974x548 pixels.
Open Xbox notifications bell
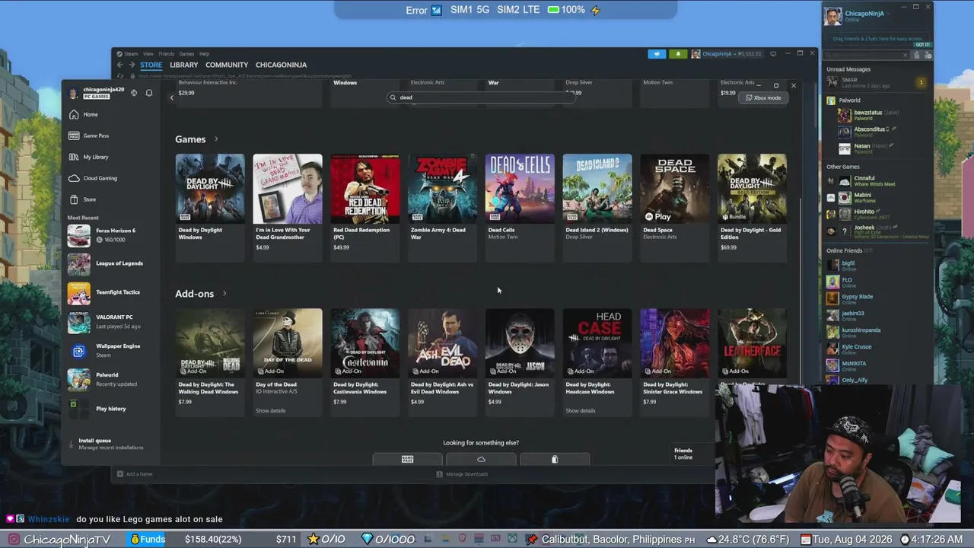[149, 93]
